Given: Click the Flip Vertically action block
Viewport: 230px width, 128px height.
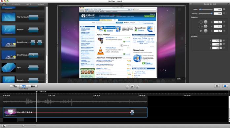Looking at the screenshot, I should click(33, 17).
